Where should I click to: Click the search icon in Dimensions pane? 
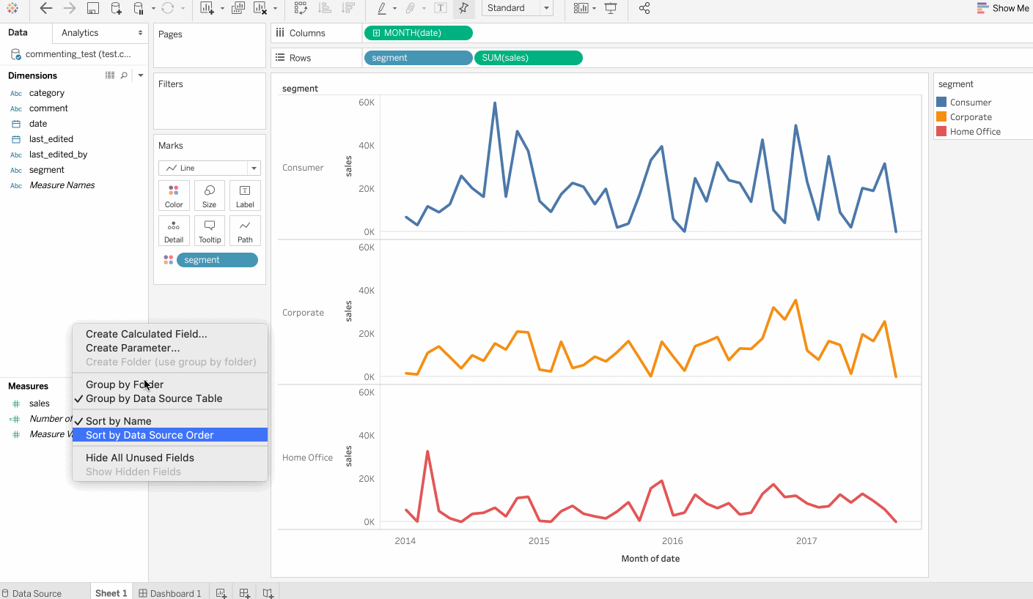point(123,75)
